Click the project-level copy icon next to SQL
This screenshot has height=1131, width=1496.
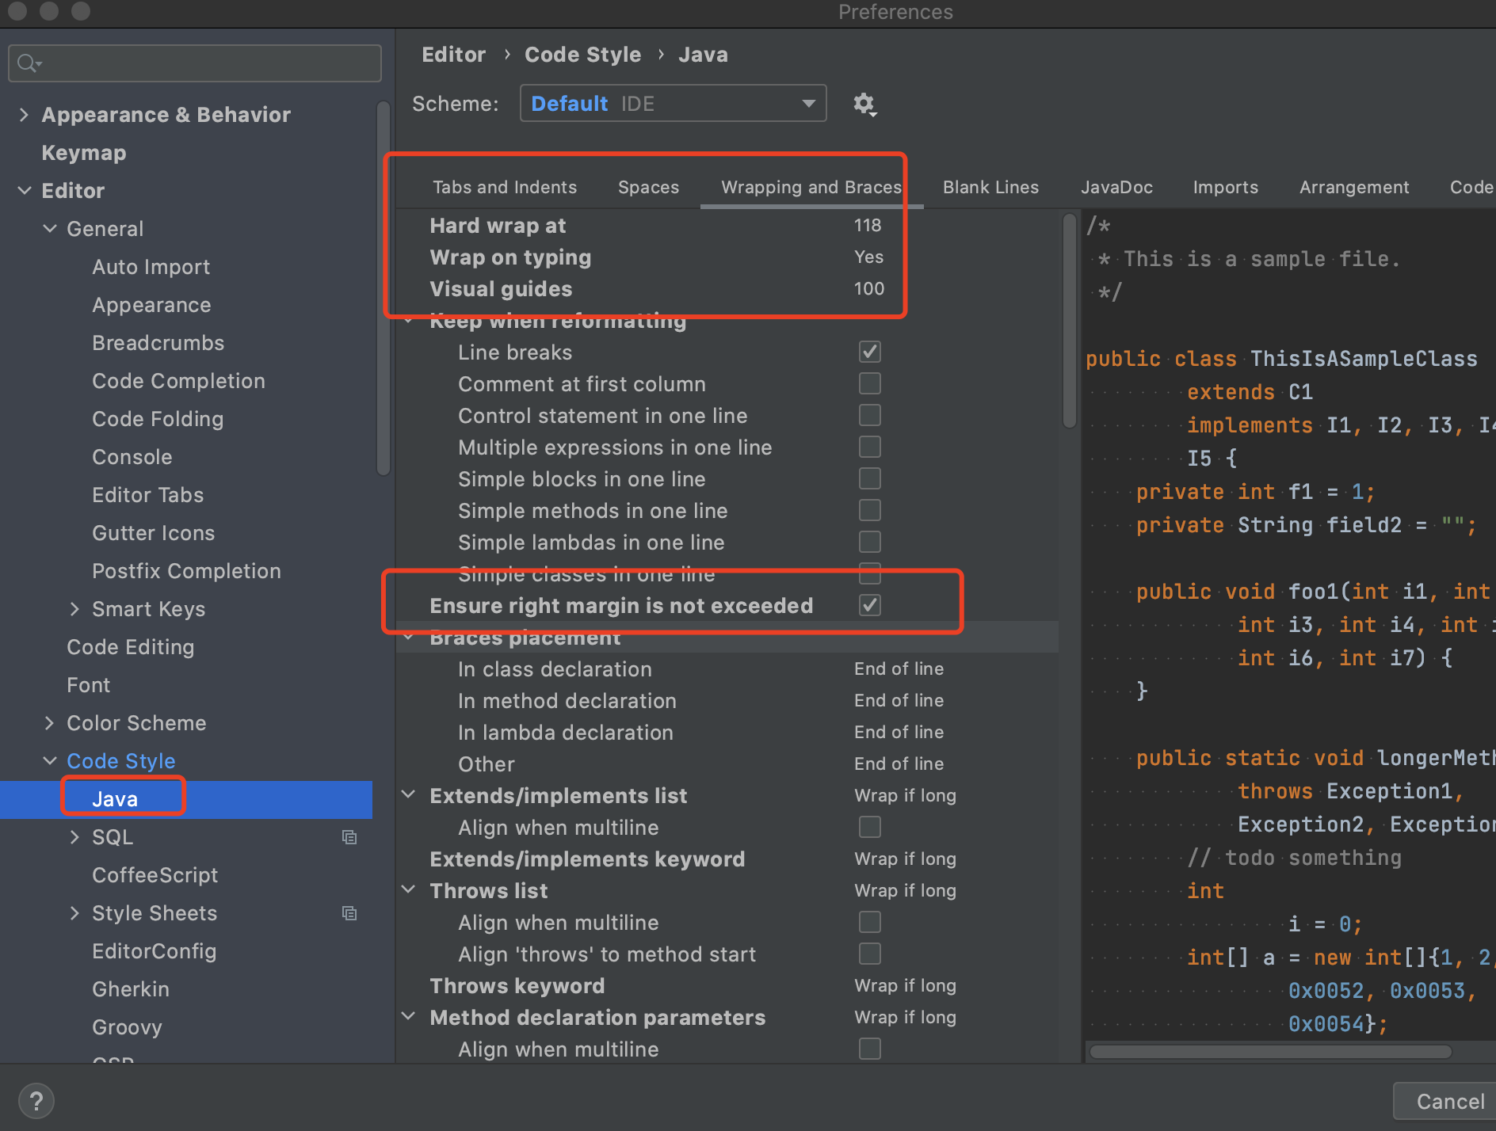point(349,837)
